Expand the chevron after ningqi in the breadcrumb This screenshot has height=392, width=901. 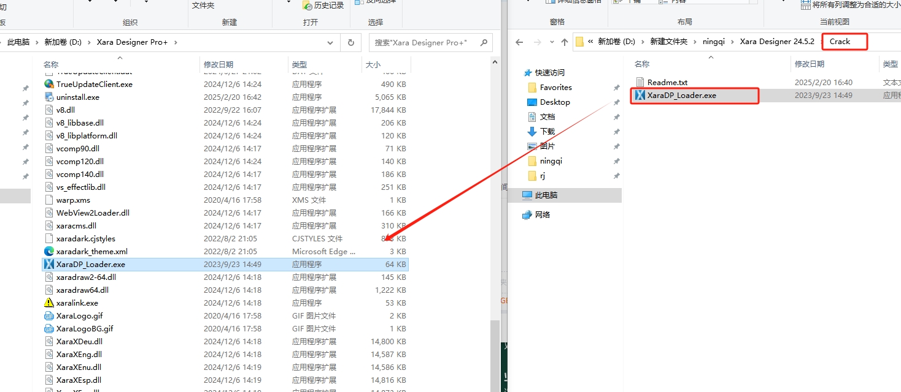732,42
